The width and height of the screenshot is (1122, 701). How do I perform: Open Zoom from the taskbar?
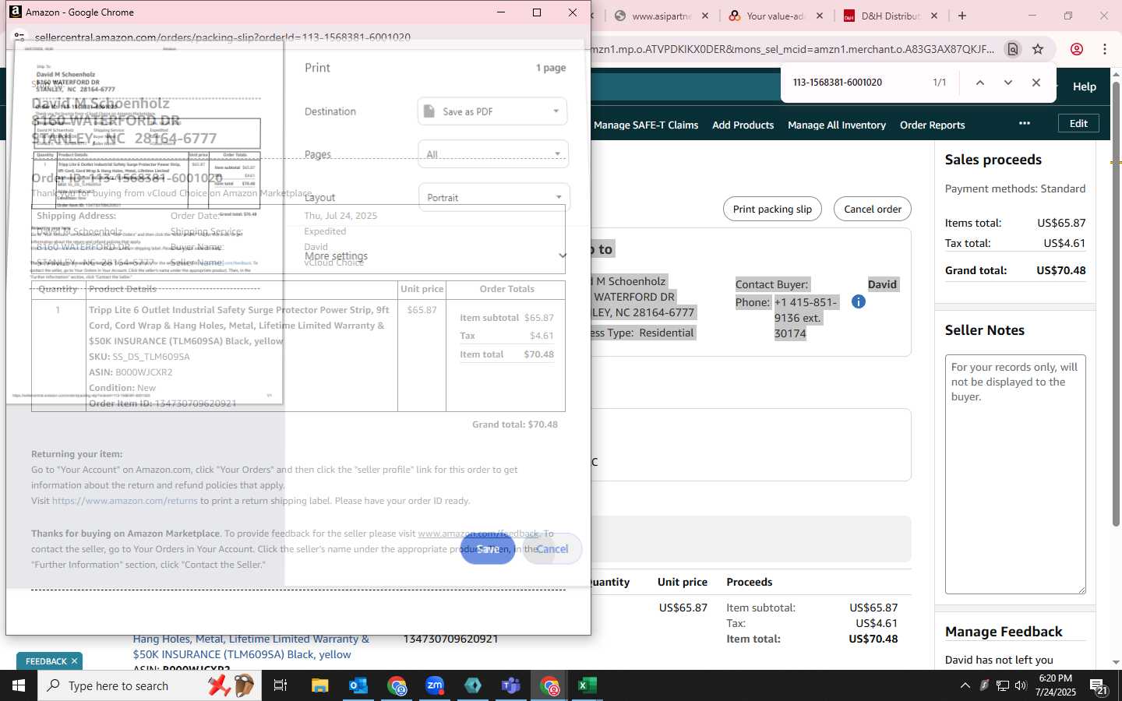click(435, 685)
